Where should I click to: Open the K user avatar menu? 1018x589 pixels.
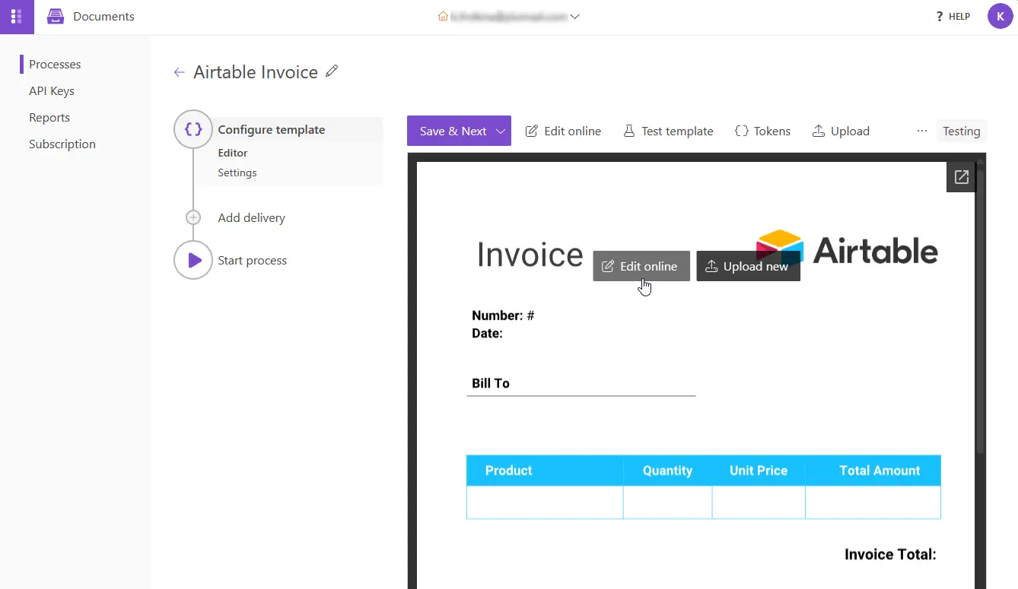tap(1000, 16)
